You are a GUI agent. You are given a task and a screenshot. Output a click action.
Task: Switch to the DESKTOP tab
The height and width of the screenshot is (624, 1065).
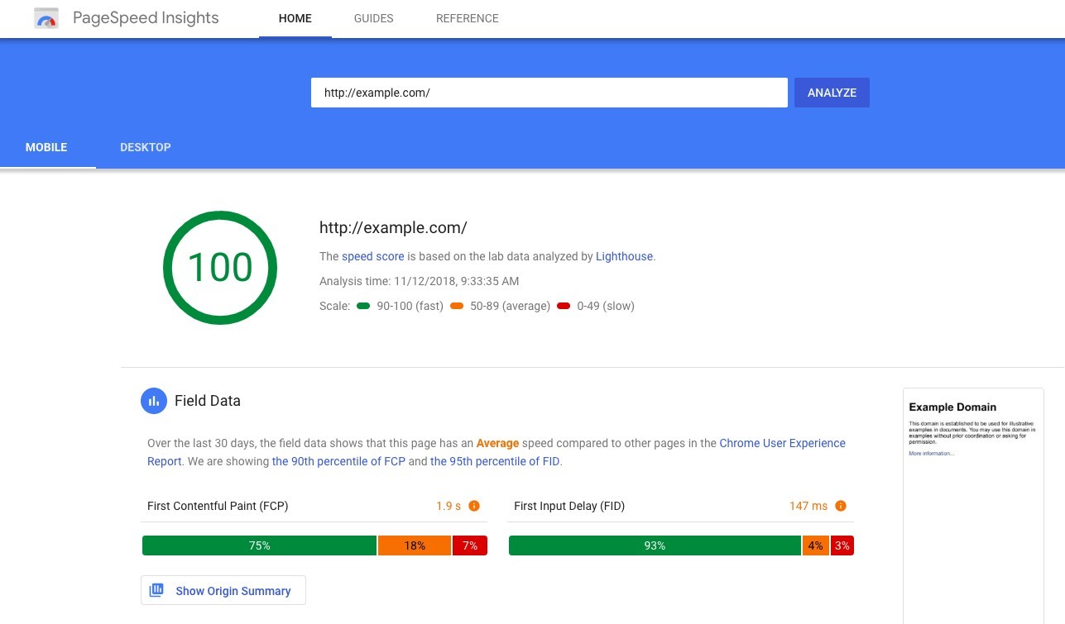coord(146,147)
